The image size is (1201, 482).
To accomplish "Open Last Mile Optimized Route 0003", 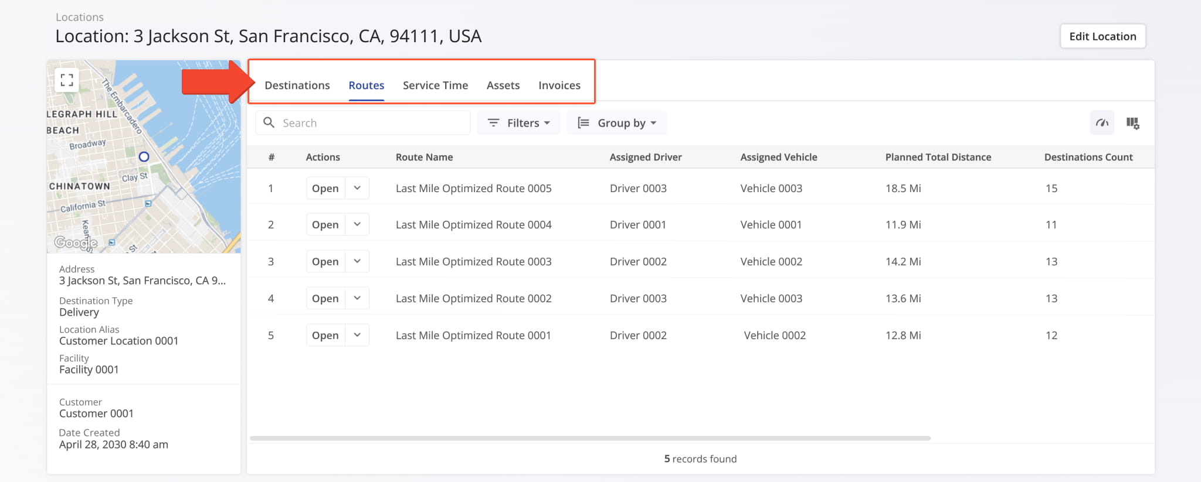I will pos(325,261).
